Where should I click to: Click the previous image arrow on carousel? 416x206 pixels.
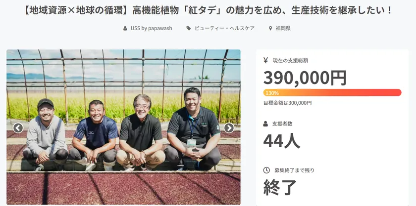click(x=18, y=128)
